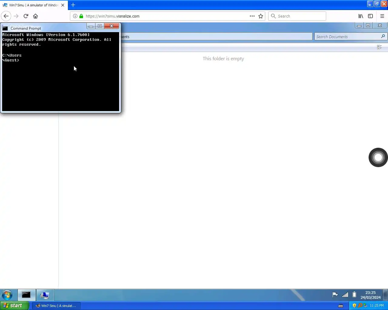
Task: Click the round floating assistive button
Action: point(378,157)
